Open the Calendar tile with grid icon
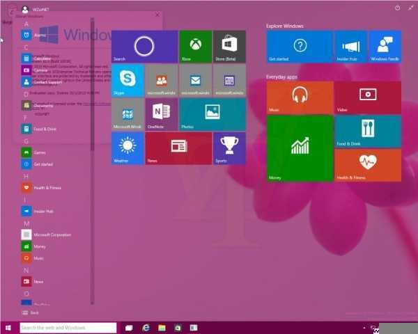 [229, 80]
